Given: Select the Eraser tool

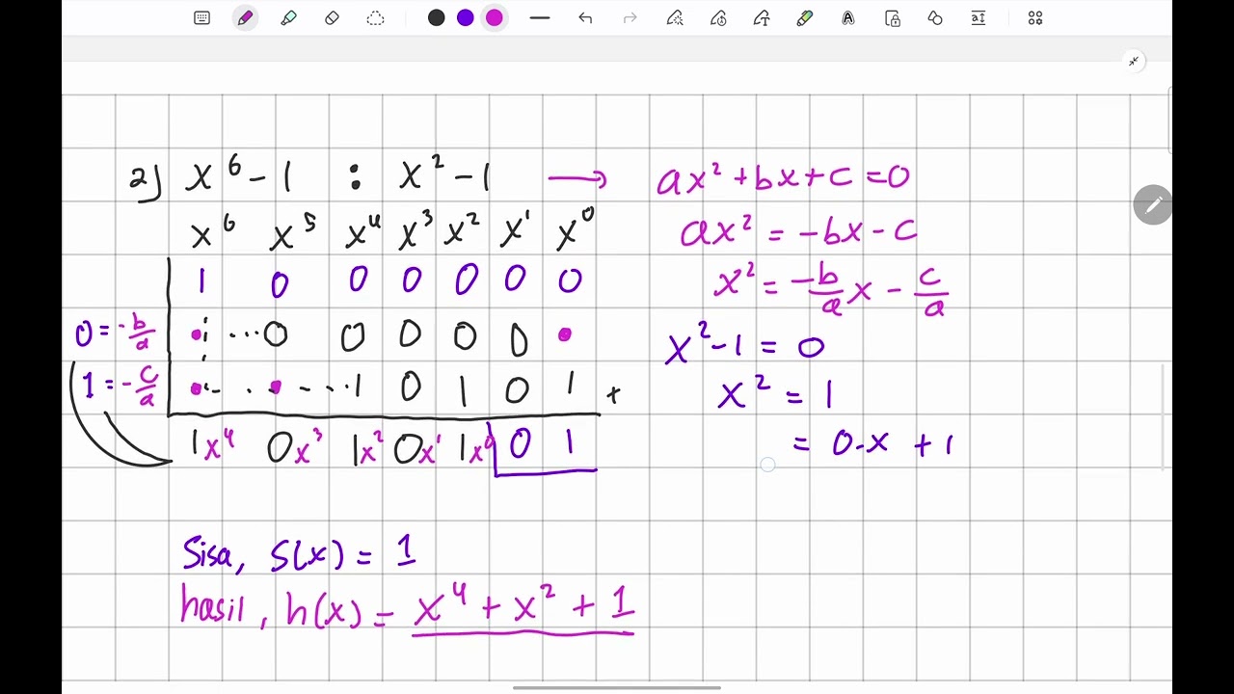Looking at the screenshot, I should [332, 18].
